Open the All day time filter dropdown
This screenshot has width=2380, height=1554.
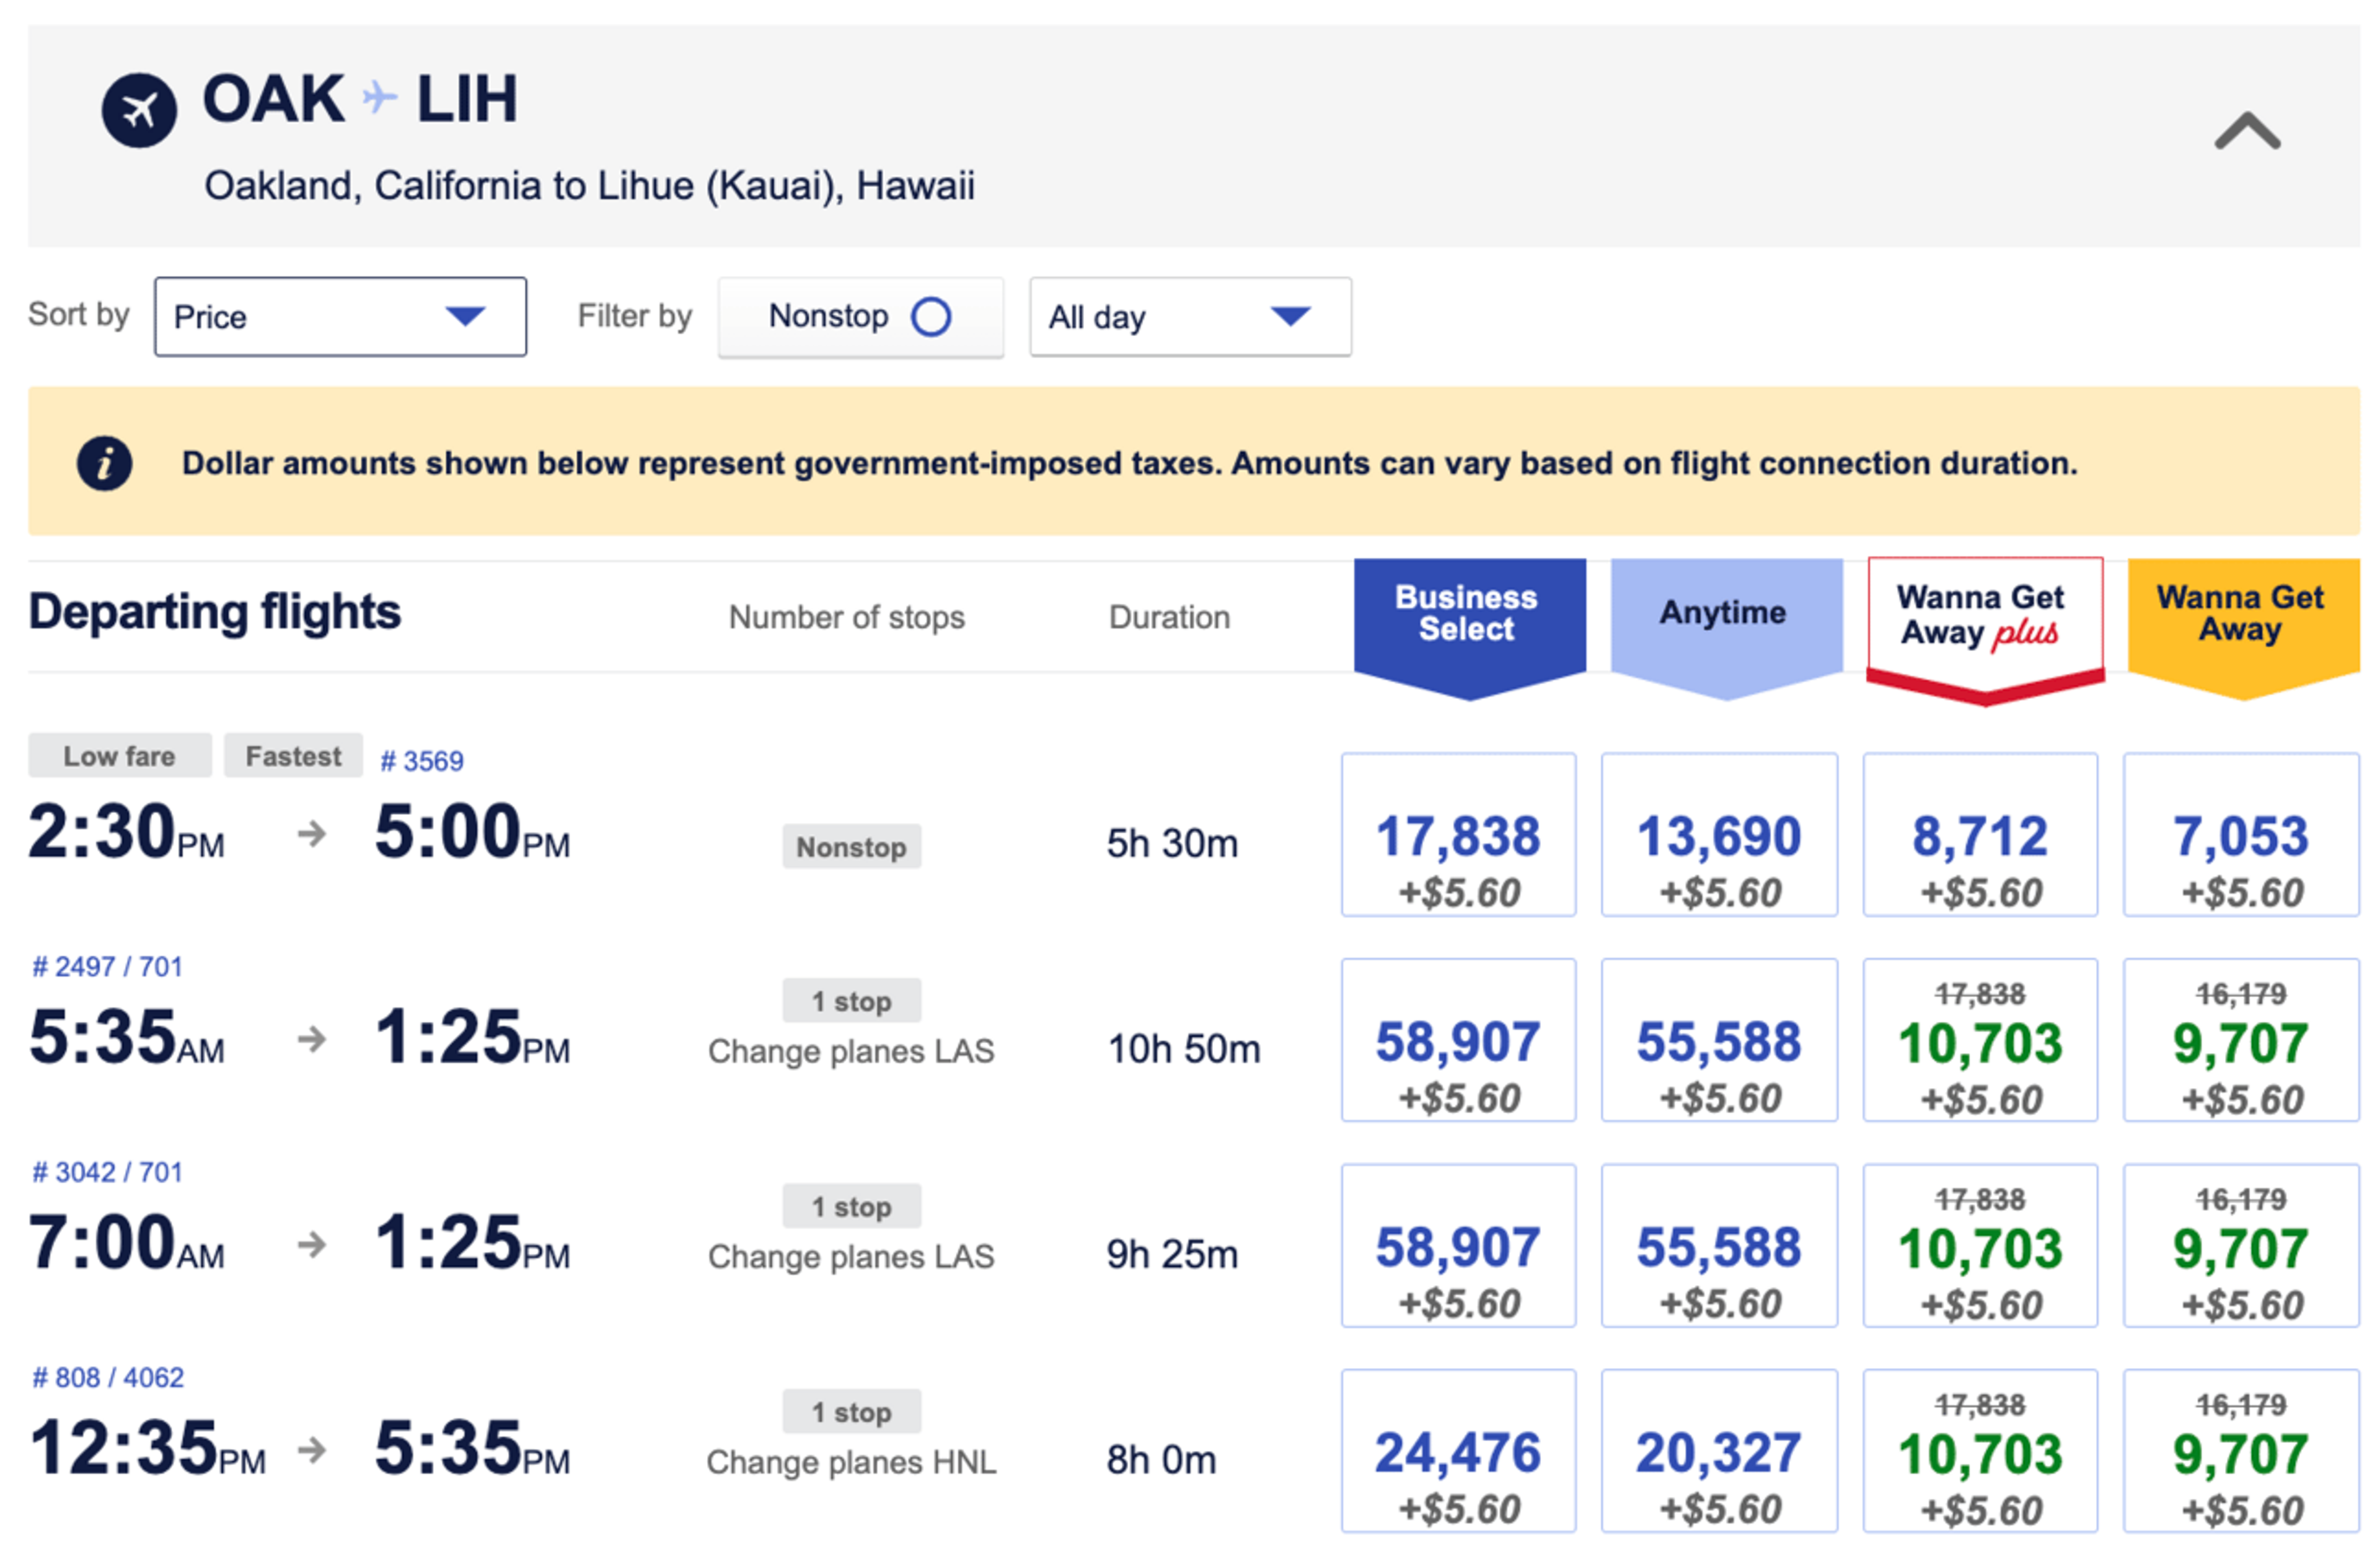[1190, 317]
